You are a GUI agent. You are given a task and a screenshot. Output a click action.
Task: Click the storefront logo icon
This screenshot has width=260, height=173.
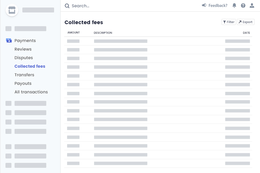point(12,10)
